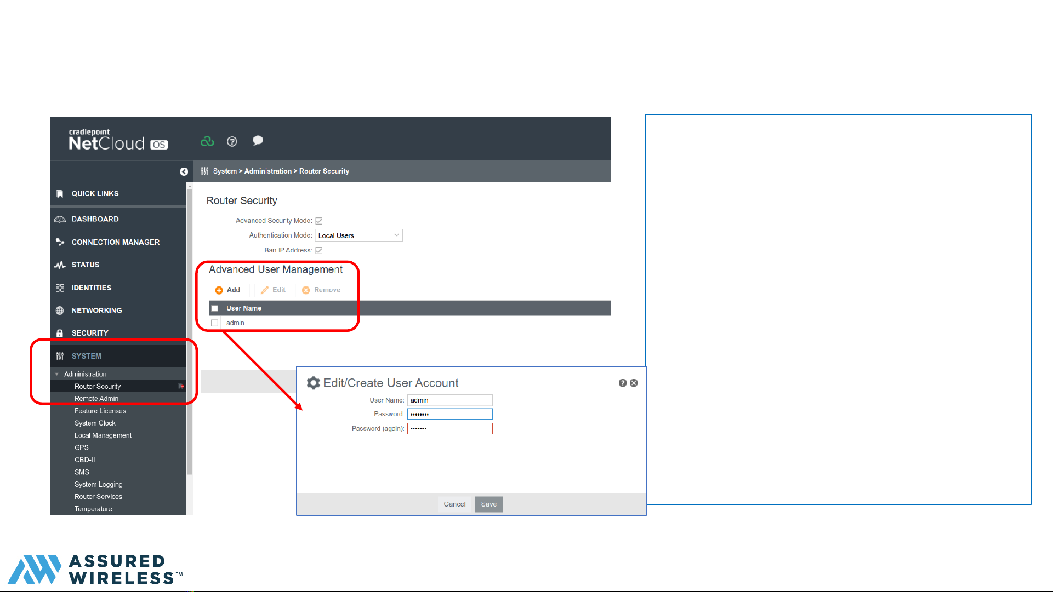Open GPS settings in sidebar
Image resolution: width=1053 pixels, height=592 pixels.
(82, 447)
